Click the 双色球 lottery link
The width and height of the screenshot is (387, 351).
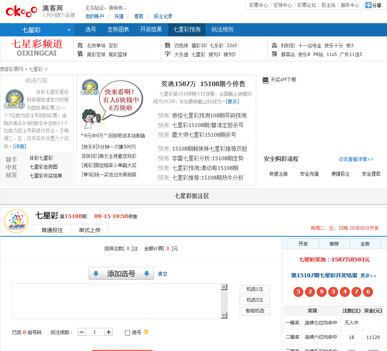click(x=181, y=46)
